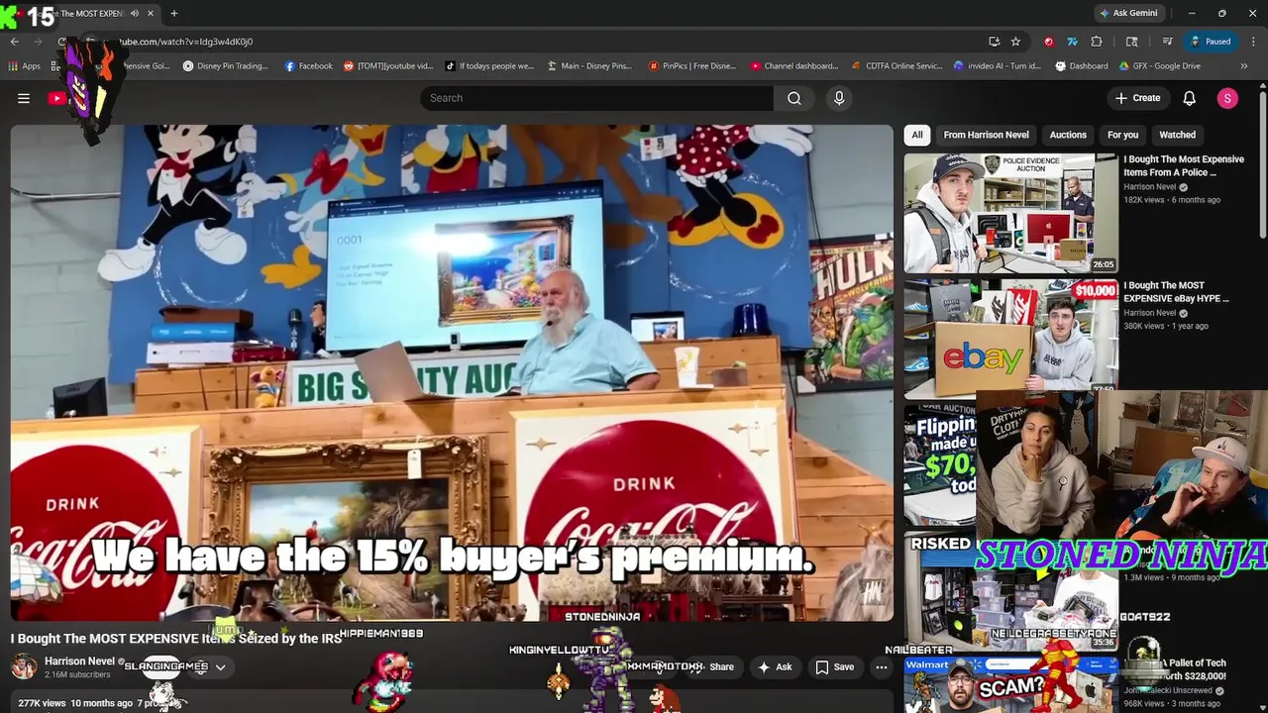Click the Ask button under video

(x=774, y=667)
